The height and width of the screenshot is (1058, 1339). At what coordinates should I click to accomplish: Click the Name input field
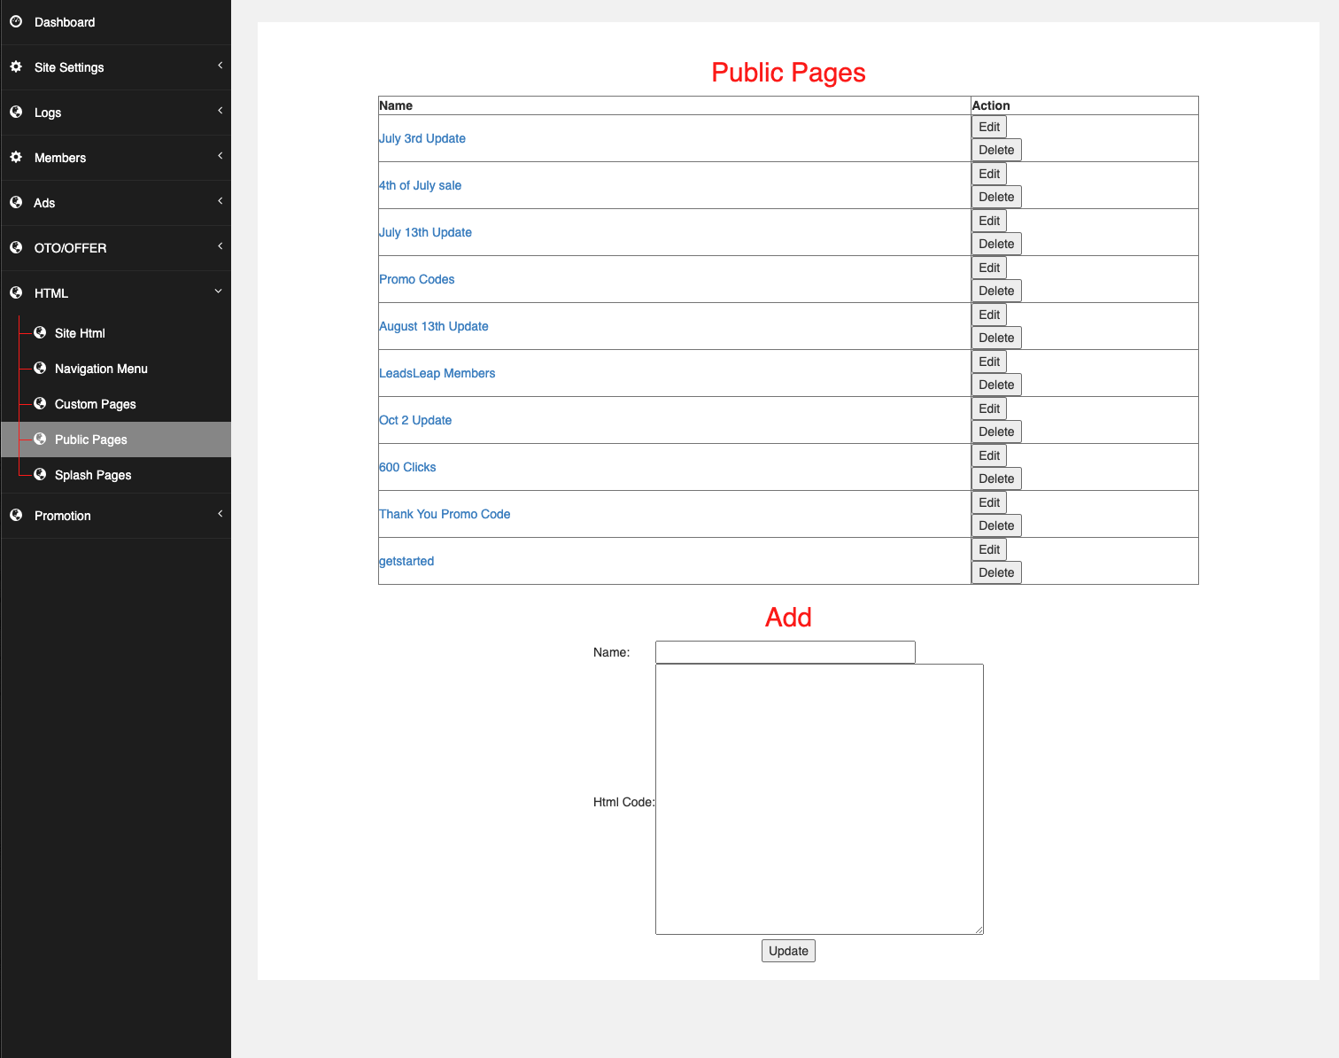[x=786, y=652]
